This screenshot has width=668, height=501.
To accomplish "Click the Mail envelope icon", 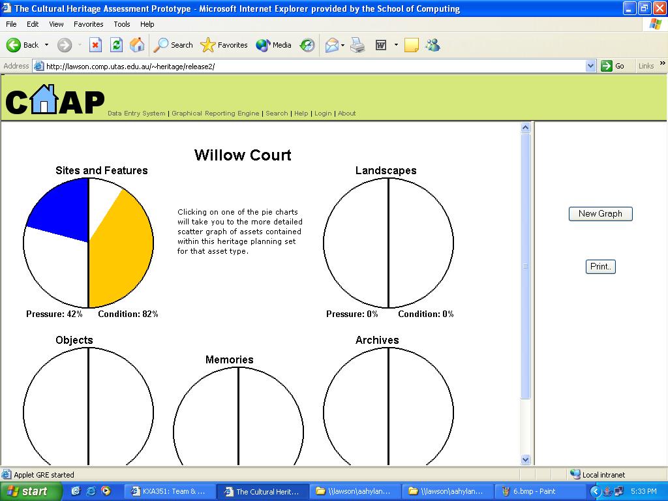I will coord(332,45).
